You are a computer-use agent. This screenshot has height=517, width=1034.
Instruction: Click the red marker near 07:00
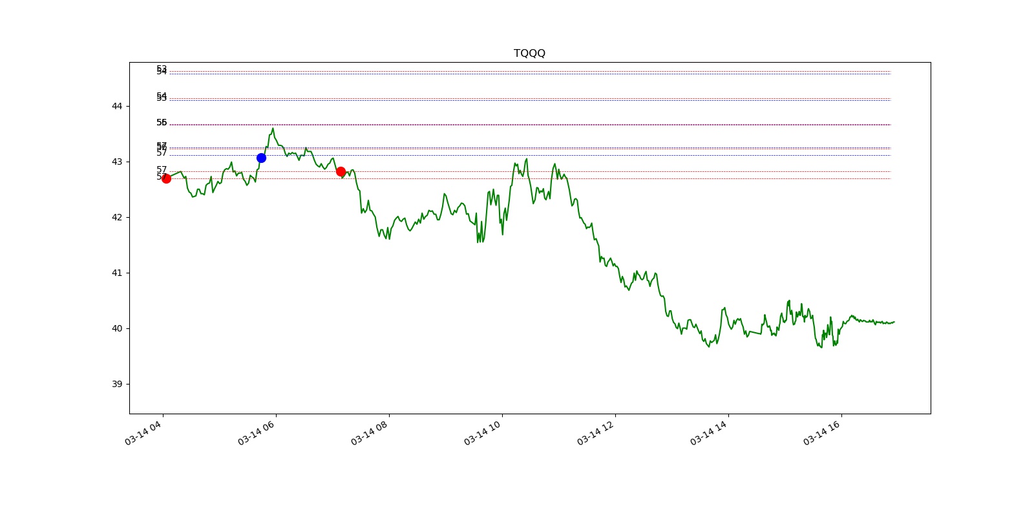click(x=341, y=171)
